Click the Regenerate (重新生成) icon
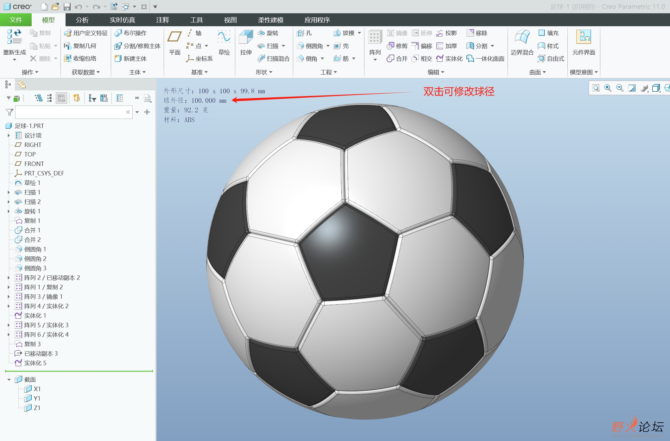Image resolution: width=670 pixels, height=441 pixels. tap(14, 37)
